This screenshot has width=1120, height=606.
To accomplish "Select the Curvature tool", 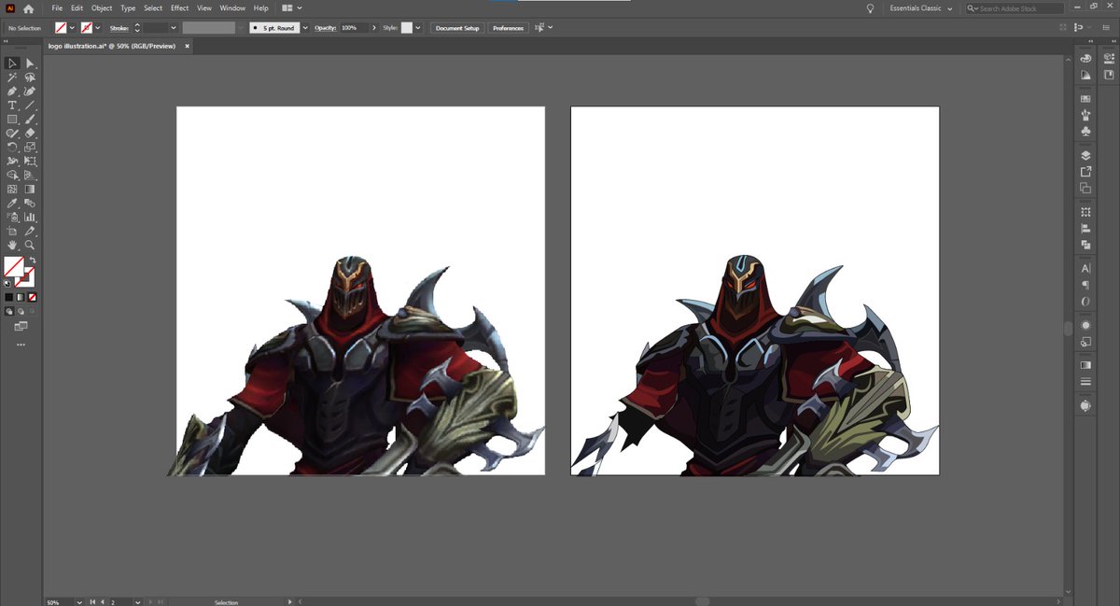I will tap(30, 92).
